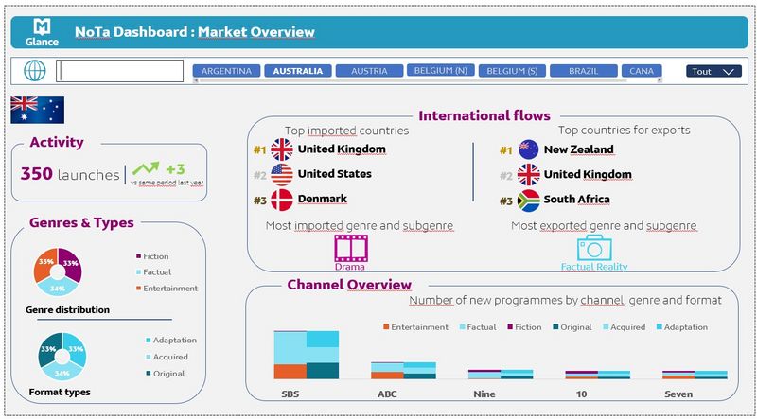Click the Format types caption

(60, 392)
